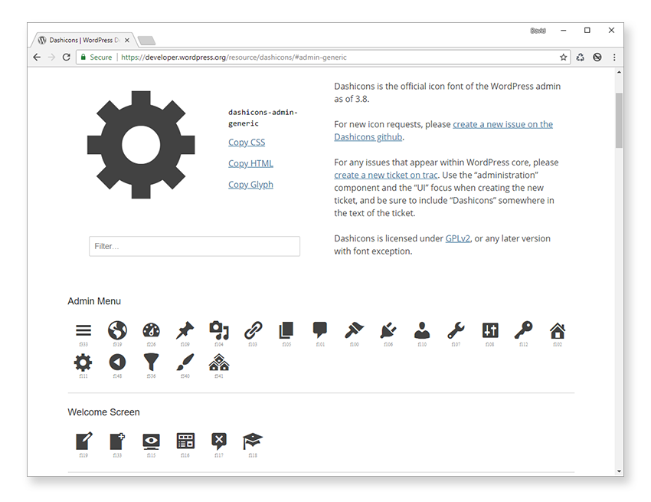The width and height of the screenshot is (651, 502).
Task: Click the scrollbar up arrow
Action: pos(619,72)
